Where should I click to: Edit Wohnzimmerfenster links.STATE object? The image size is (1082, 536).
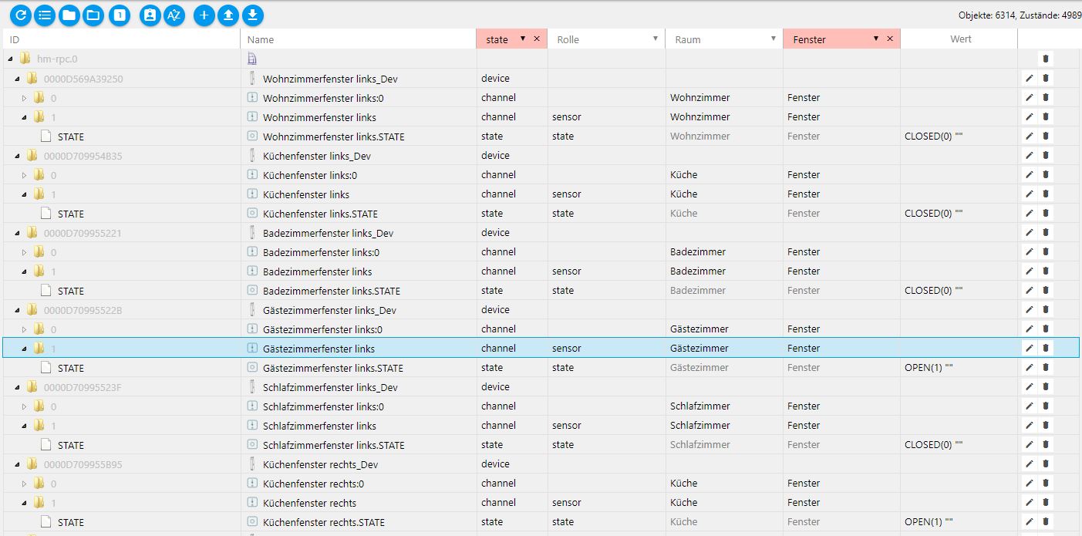(1029, 136)
